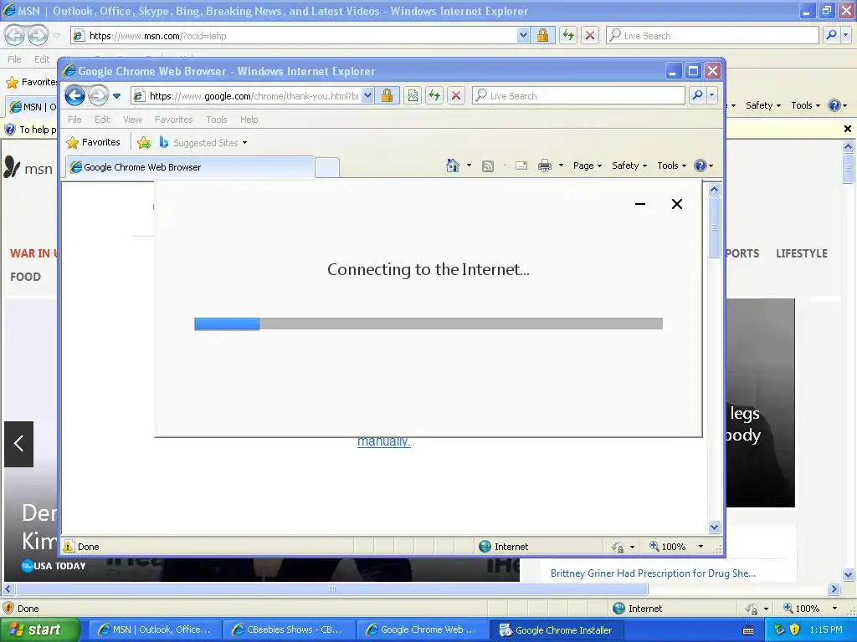857x642 pixels.
Task: Click the horizontal scrollbar in the MSN window
Action: [332, 589]
